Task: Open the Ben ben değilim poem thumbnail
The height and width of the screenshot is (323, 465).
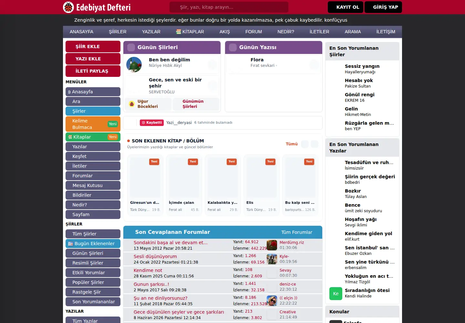Action: pyautogui.click(x=134, y=65)
